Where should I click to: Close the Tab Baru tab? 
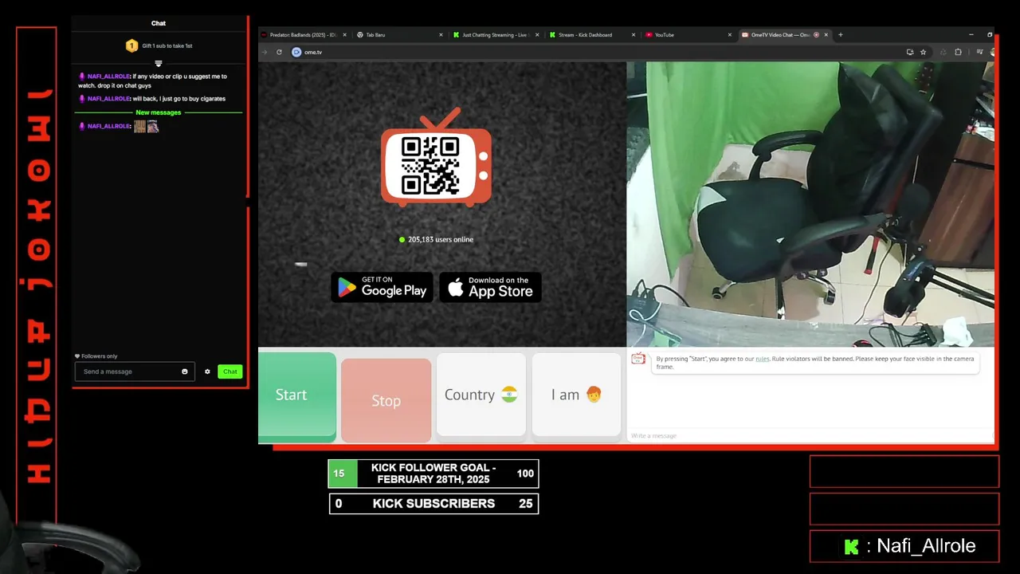441,35
